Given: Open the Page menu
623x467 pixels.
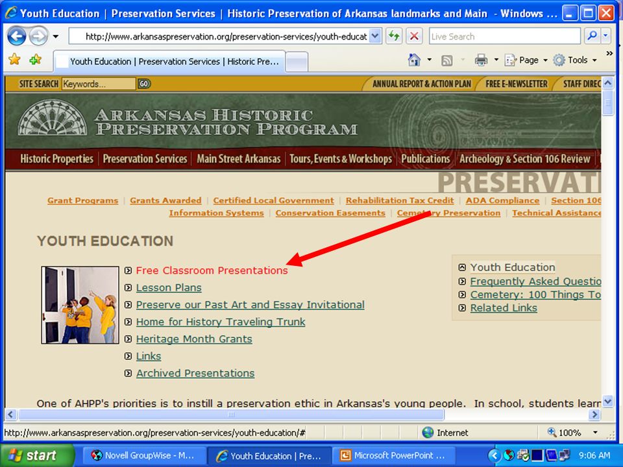Looking at the screenshot, I should [526, 60].
